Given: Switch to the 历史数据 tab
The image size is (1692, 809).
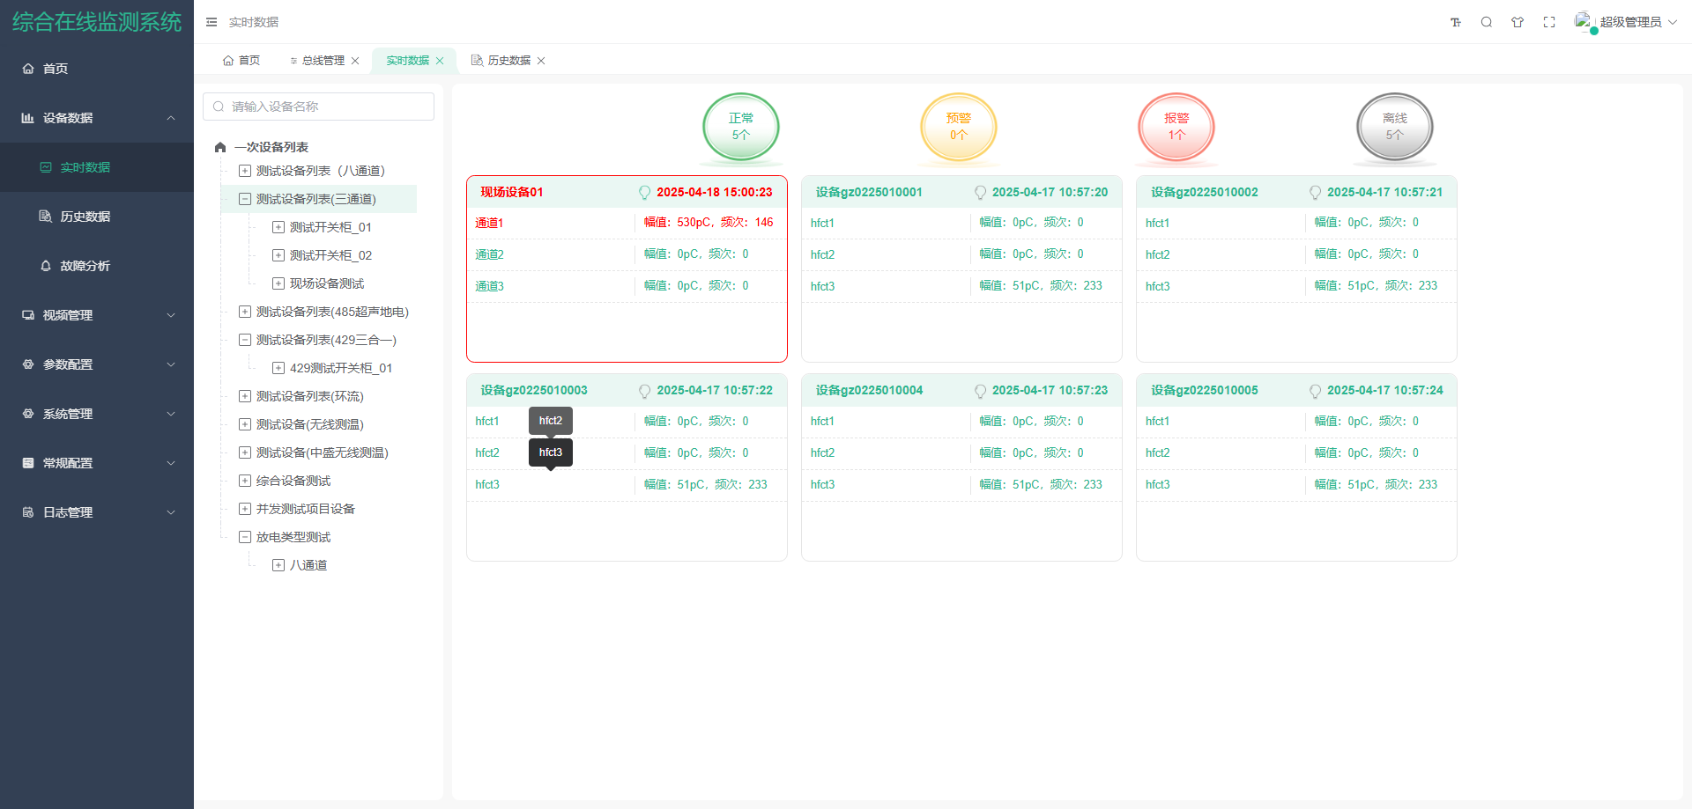Looking at the screenshot, I should click(508, 61).
